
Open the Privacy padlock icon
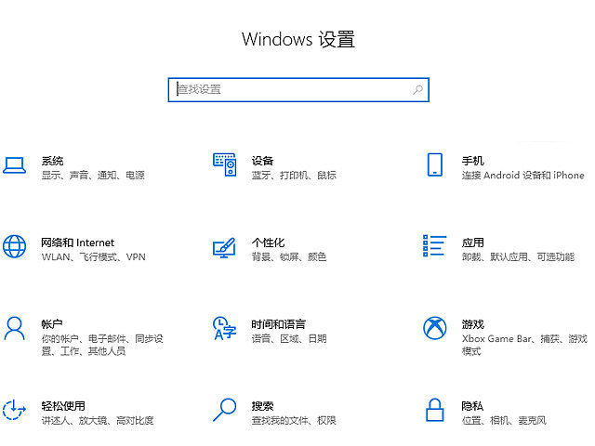(435, 410)
